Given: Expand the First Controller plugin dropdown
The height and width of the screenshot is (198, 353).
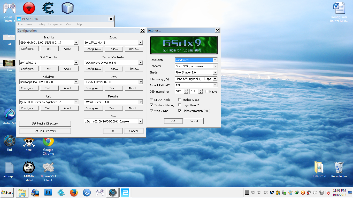Looking at the screenshot, I should 76,63.
